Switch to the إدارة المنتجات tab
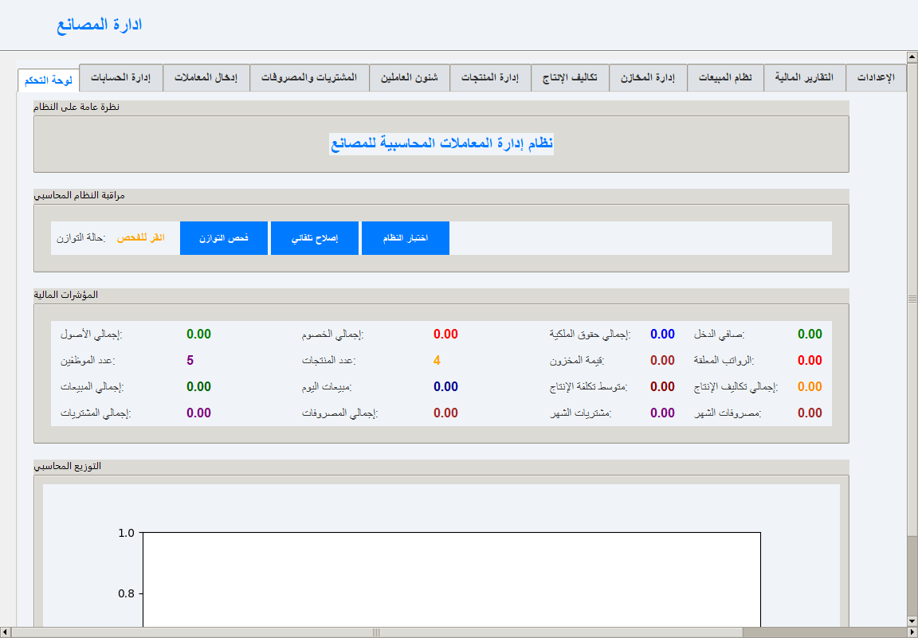The height and width of the screenshot is (638, 918). [x=491, y=78]
